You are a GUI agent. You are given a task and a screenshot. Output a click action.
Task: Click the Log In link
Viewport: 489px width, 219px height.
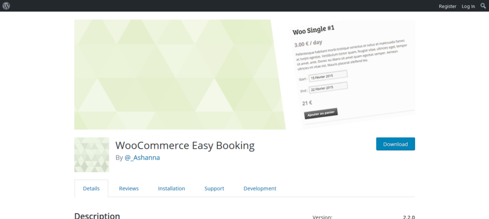click(x=468, y=6)
